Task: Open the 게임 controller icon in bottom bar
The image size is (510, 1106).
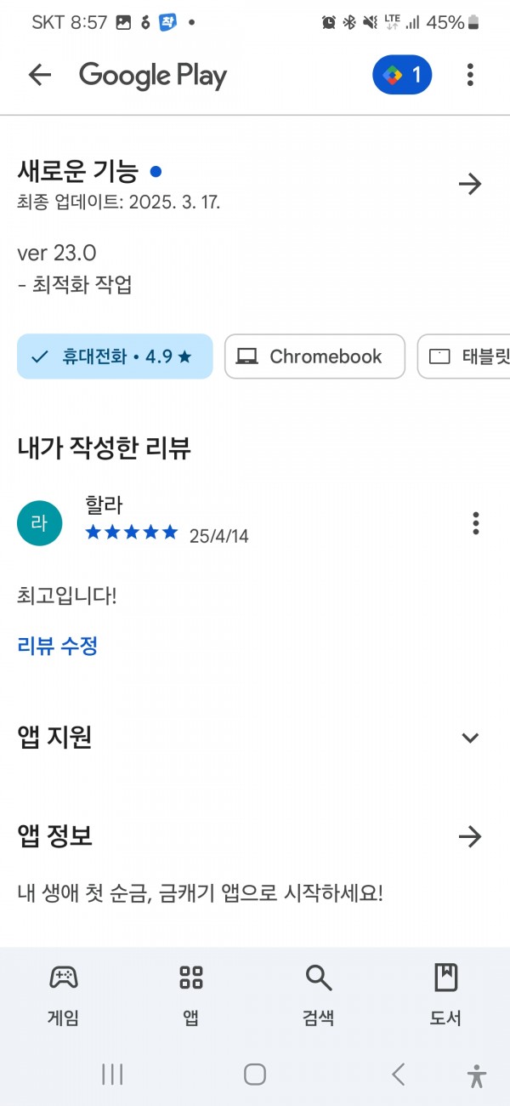Action: pos(64,978)
